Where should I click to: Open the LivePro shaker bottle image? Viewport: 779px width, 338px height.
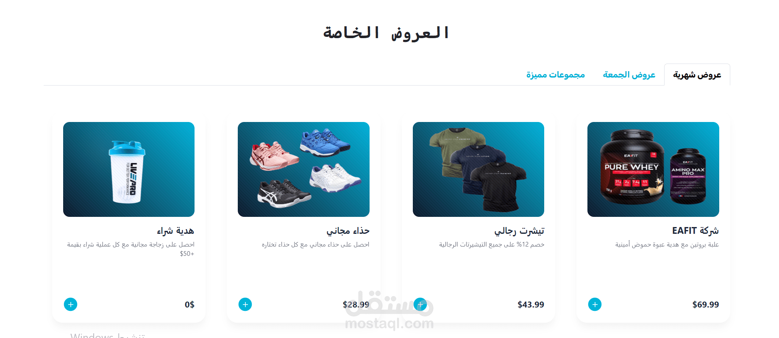pyautogui.click(x=129, y=169)
